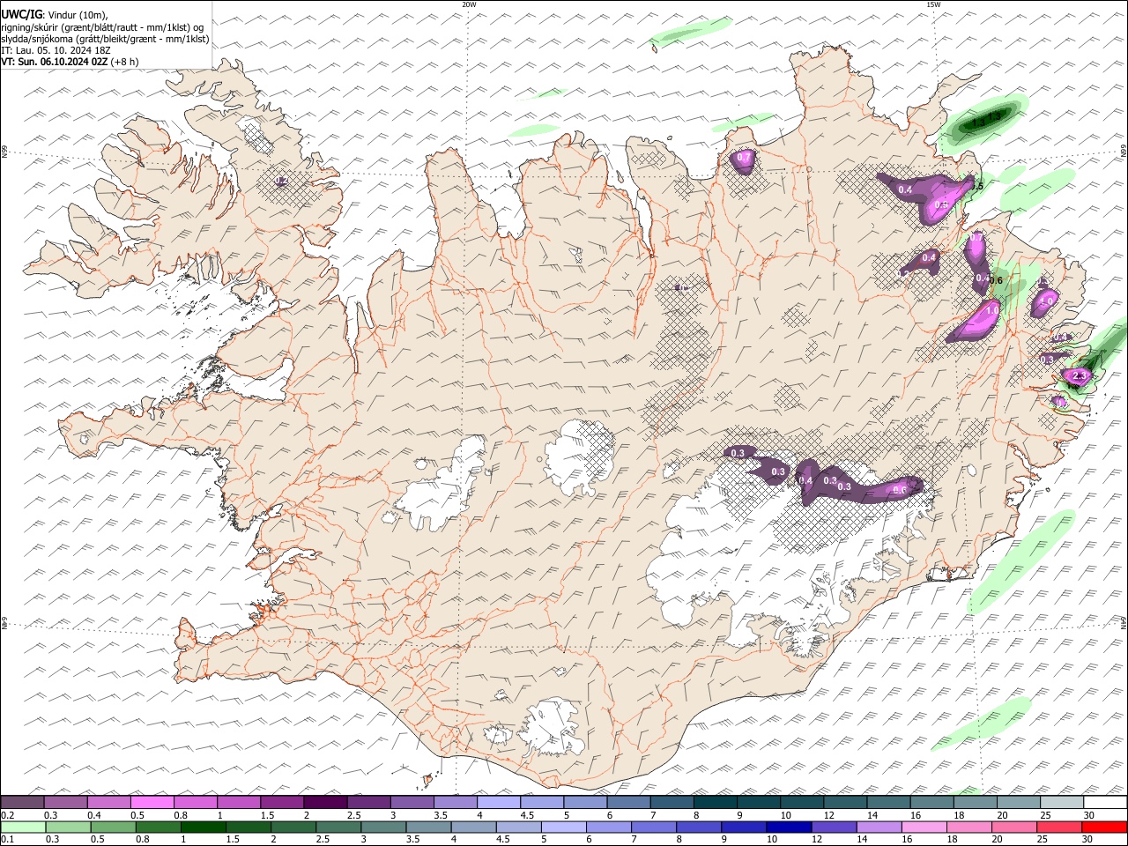Pick the 0.8 magenta swatch in upper legend
Screen dimensions: 1128x846
(x=195, y=802)
